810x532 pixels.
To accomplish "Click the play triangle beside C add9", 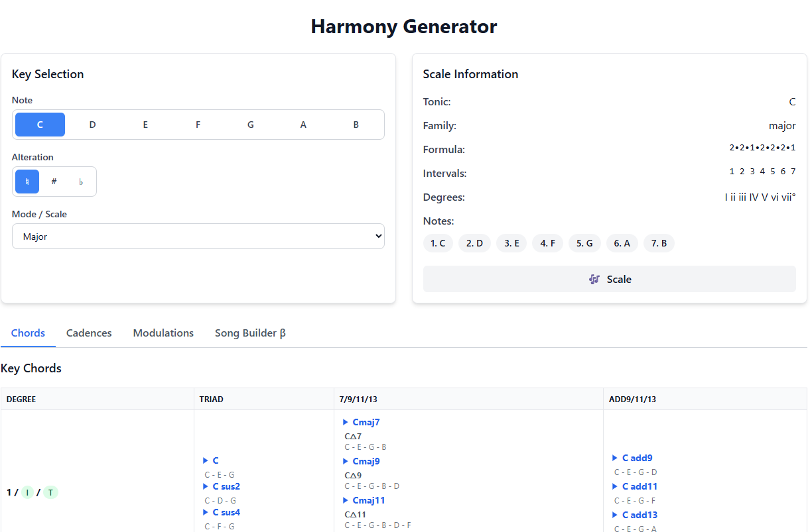I will pyautogui.click(x=615, y=458).
